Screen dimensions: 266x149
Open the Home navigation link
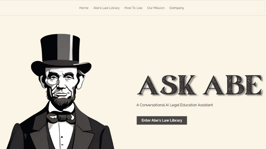point(84,8)
